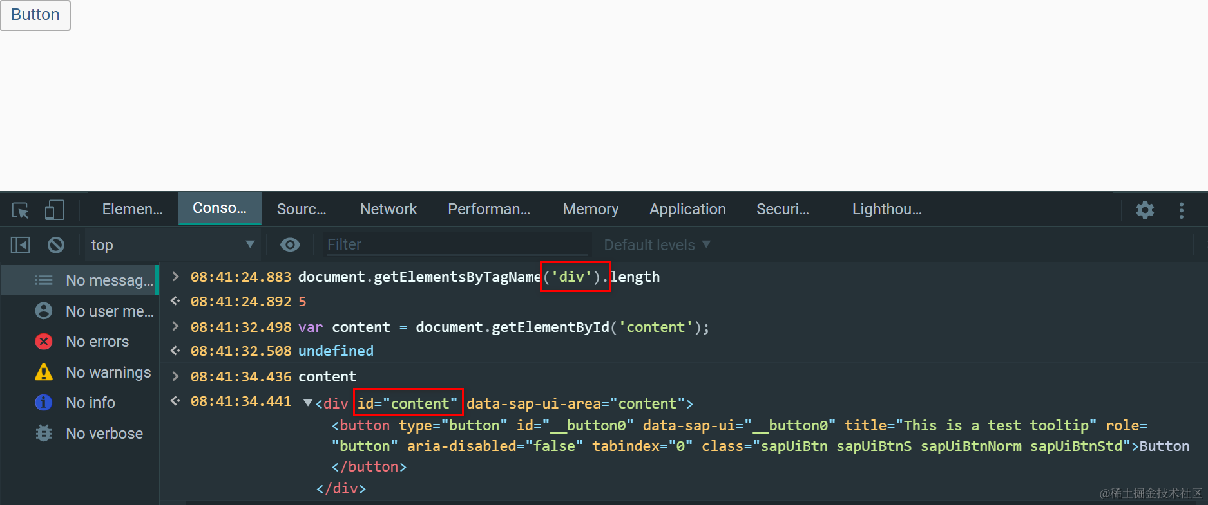This screenshot has height=505, width=1208.
Task: Click the button id="__button0" attribute
Action: pyautogui.click(x=575, y=425)
